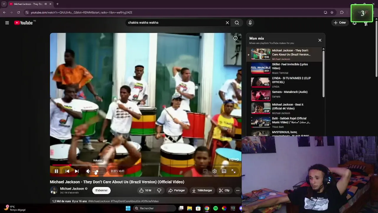Viewport: 378px width, 213px height.
Task: Open the Michael Jackson channel name link
Action: (x=72, y=189)
